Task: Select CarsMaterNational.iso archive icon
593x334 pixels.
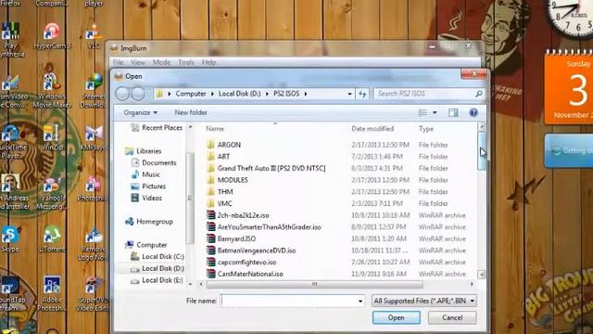Action: 210,274
